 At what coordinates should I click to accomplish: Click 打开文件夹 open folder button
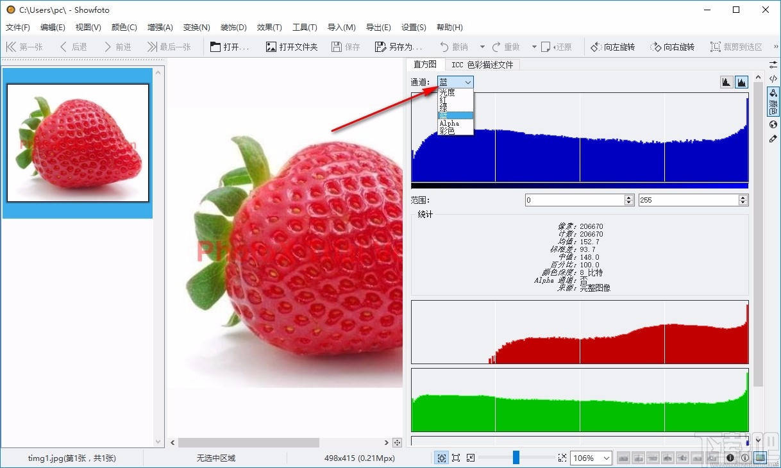pyautogui.click(x=292, y=47)
